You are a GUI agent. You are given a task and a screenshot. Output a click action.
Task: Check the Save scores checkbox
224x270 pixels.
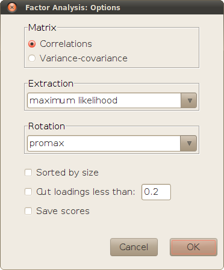click(28, 211)
